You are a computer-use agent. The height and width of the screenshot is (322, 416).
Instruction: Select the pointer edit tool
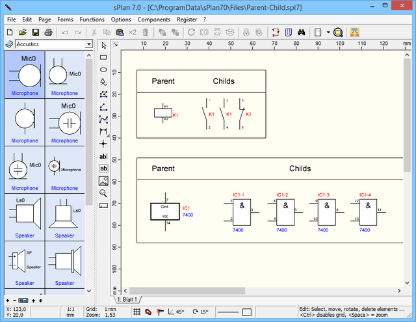tap(103, 46)
